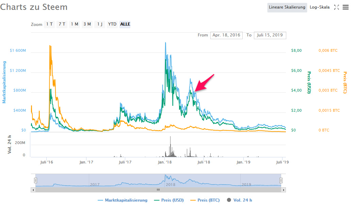Click the Juli '19 axis label
The height and width of the screenshot is (205, 355).
click(282, 162)
